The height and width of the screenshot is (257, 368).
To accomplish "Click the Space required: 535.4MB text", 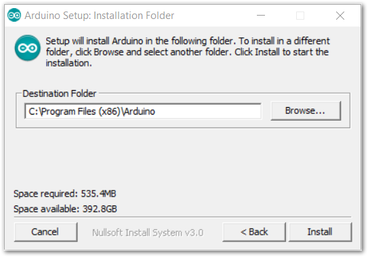I will click(65, 194).
